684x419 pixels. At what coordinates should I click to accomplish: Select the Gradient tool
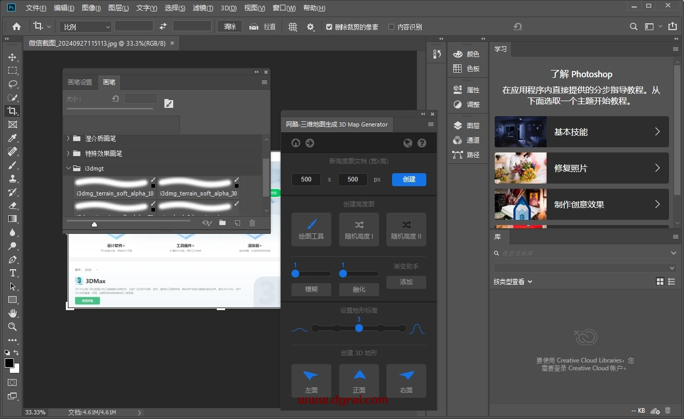click(x=12, y=219)
